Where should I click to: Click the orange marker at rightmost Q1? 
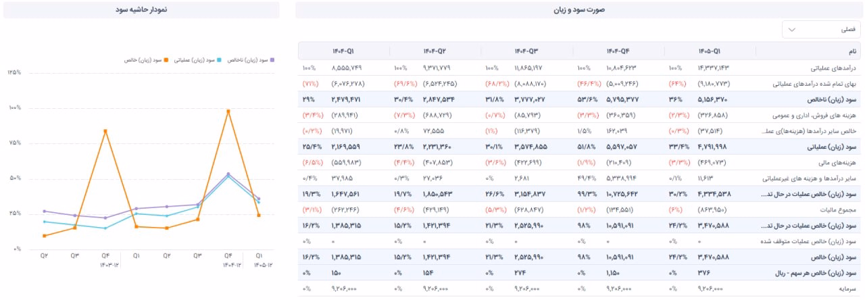[259, 215]
